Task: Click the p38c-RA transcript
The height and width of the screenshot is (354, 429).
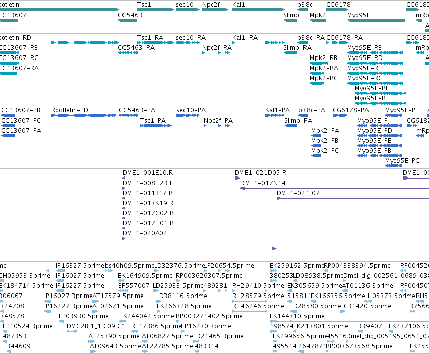Action: coord(302,43)
